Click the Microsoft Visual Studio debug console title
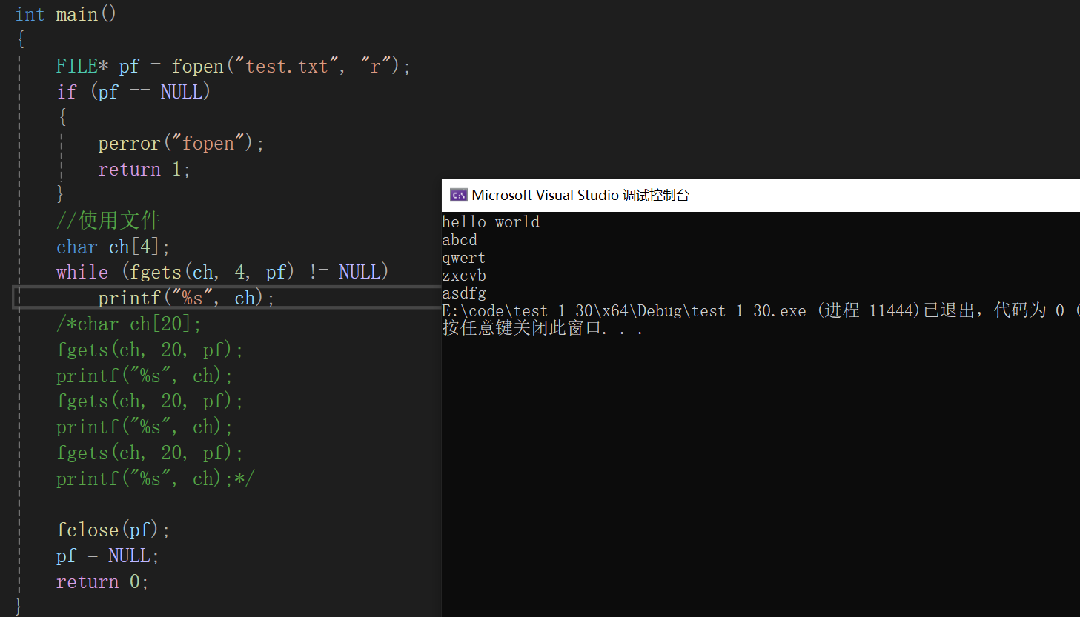 580,196
